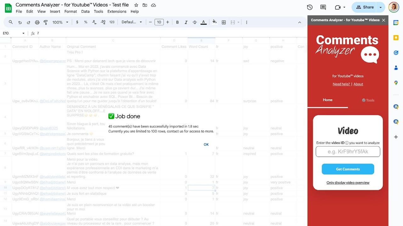403x226 pixels.
Task: Increase font size with plus button
Action: click(x=168, y=22)
